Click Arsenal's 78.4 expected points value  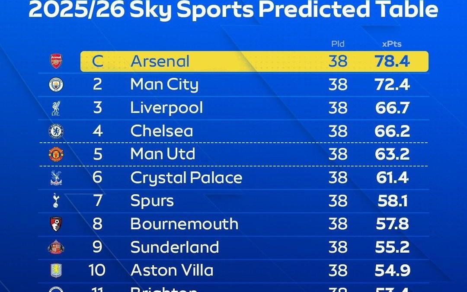(392, 61)
